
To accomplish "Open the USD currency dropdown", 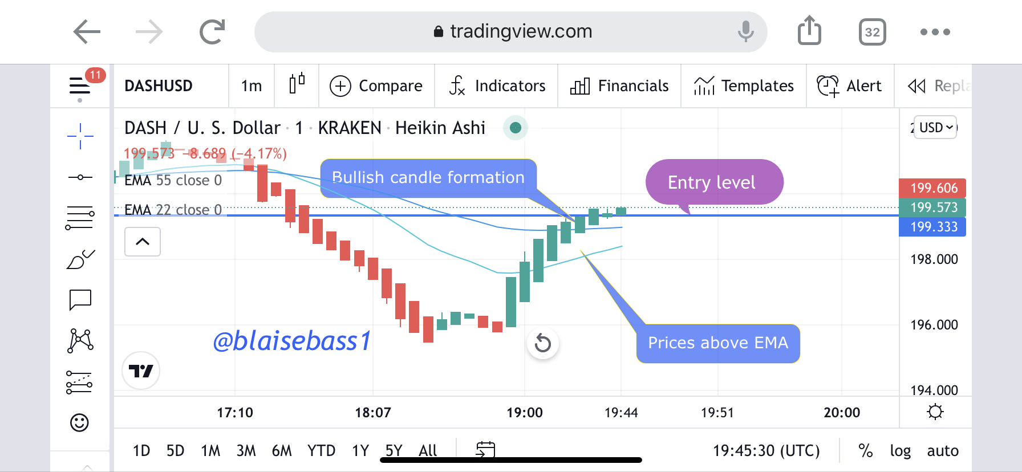I will pyautogui.click(x=935, y=127).
